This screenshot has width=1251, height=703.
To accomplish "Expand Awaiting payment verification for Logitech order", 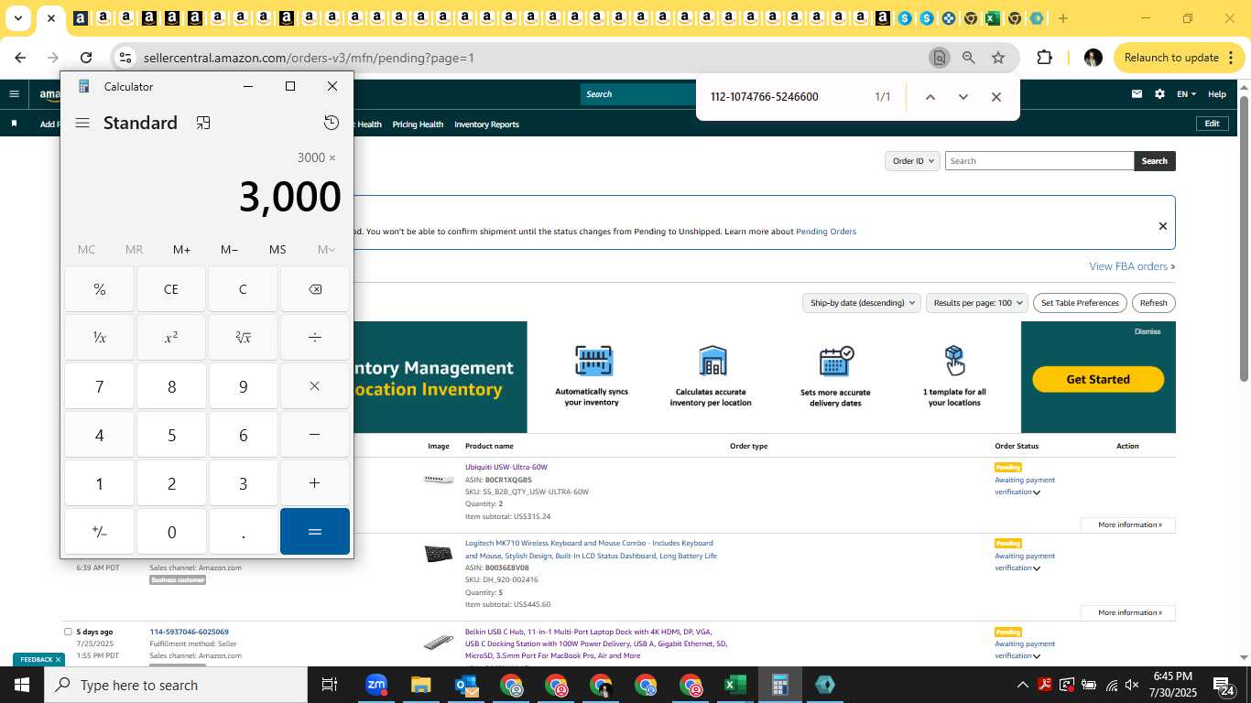I will click(x=1025, y=562).
